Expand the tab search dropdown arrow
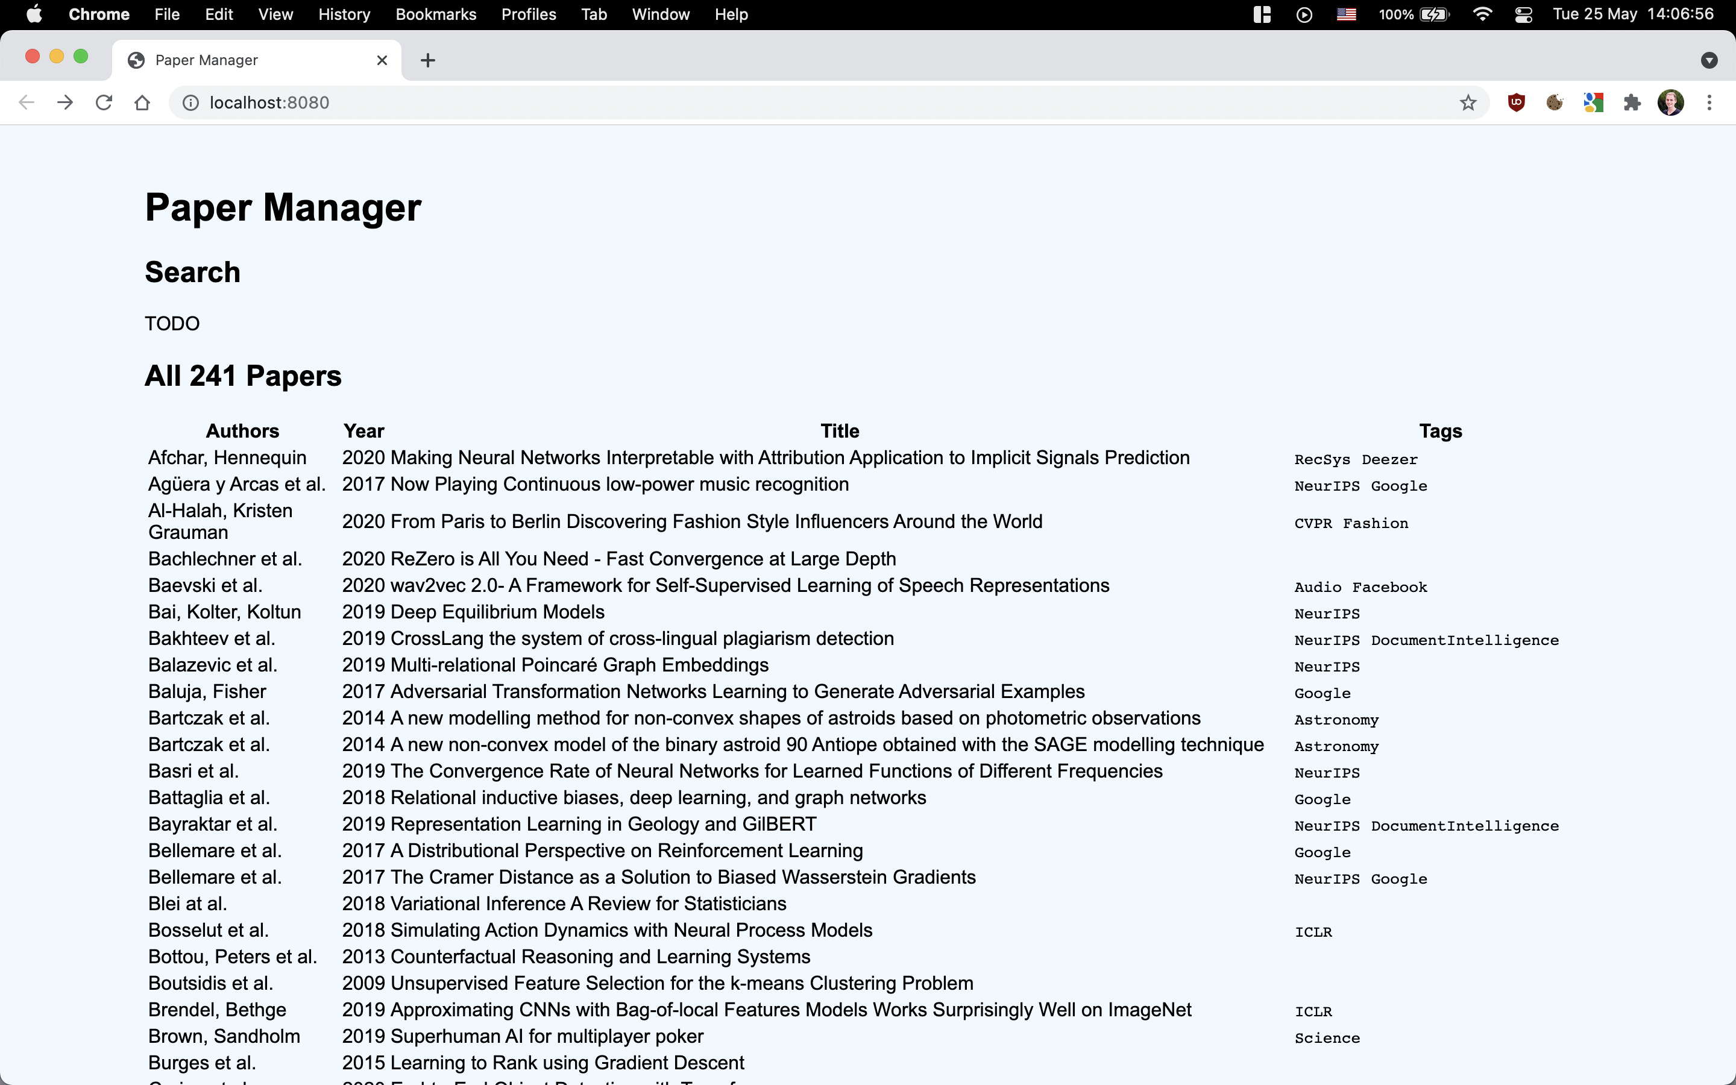The image size is (1736, 1085). [x=1709, y=60]
